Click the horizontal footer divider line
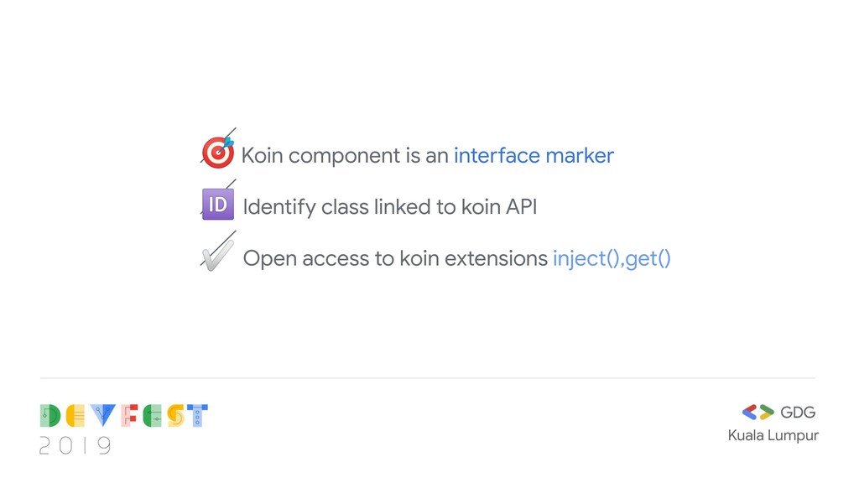 coord(427,378)
